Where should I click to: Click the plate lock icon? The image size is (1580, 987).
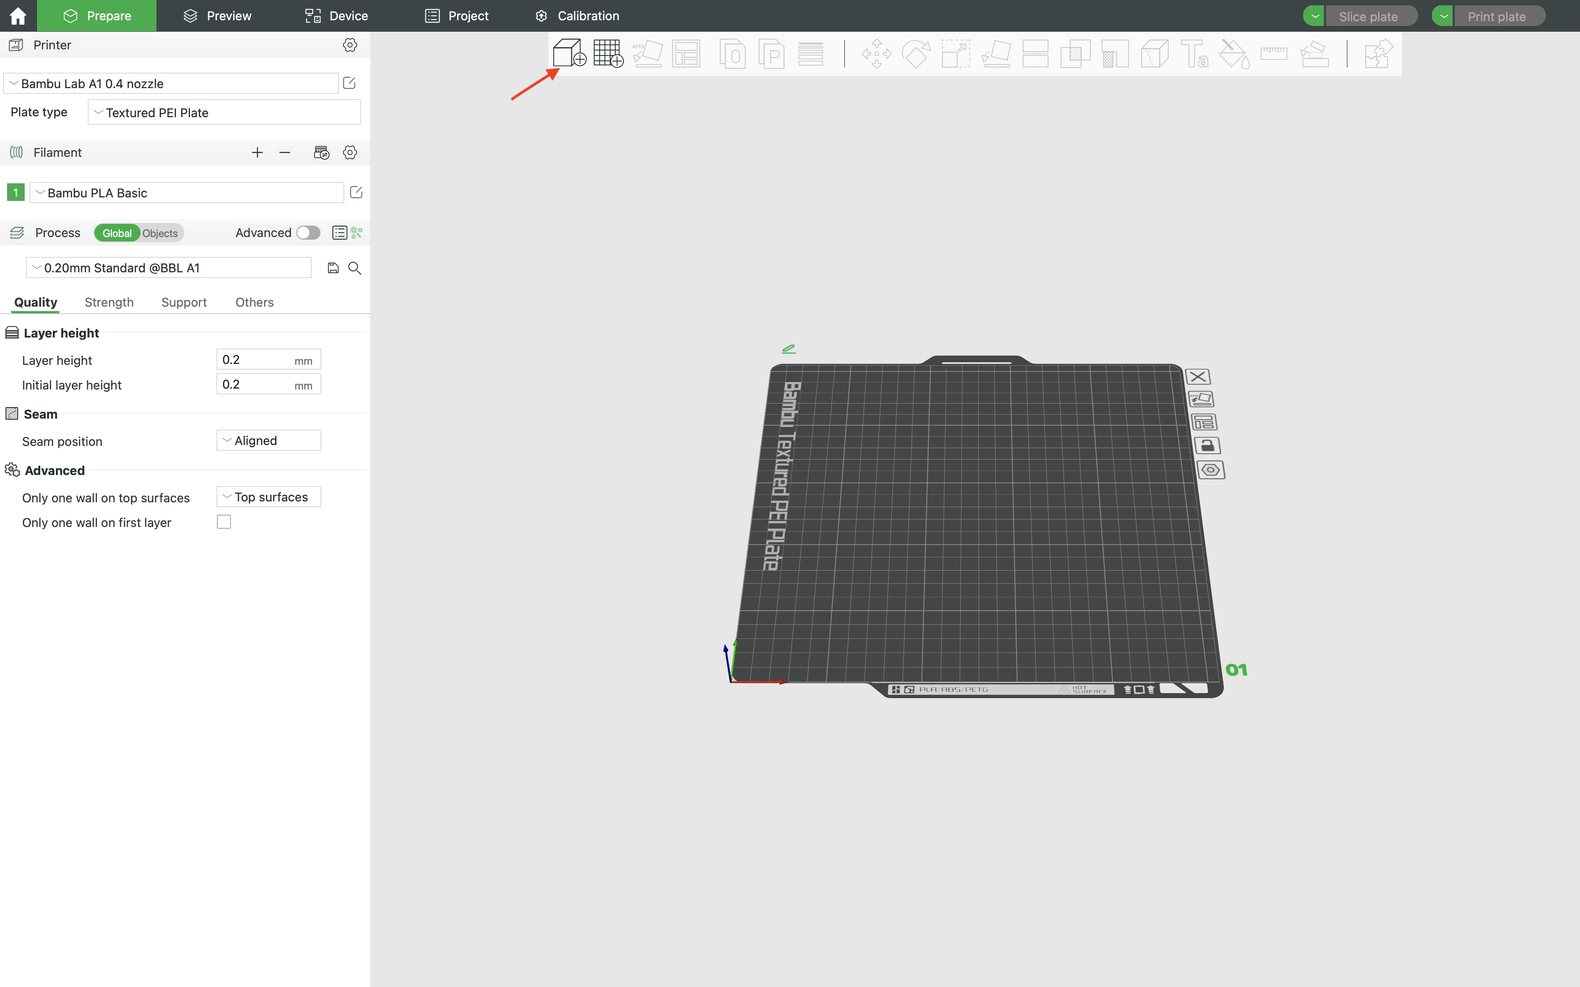tap(1207, 446)
